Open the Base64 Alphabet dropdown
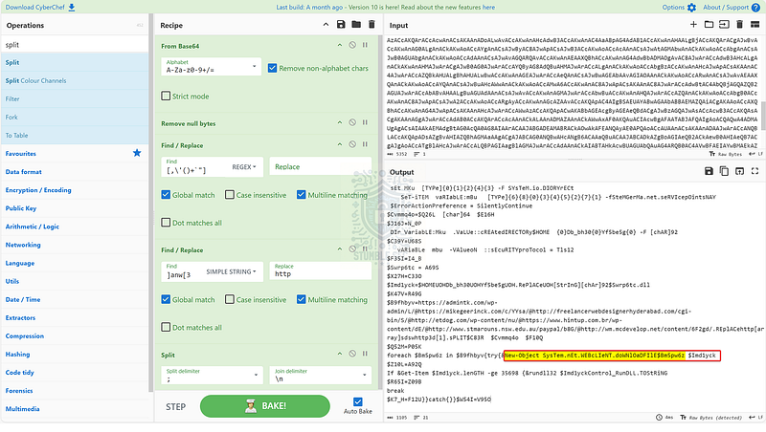766x432 pixels. coord(212,66)
